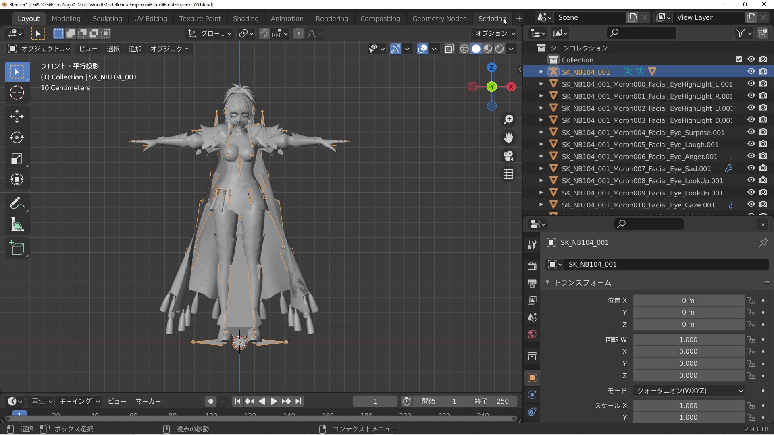Select the Scale tool
The height and width of the screenshot is (435, 774).
[x=17, y=158]
